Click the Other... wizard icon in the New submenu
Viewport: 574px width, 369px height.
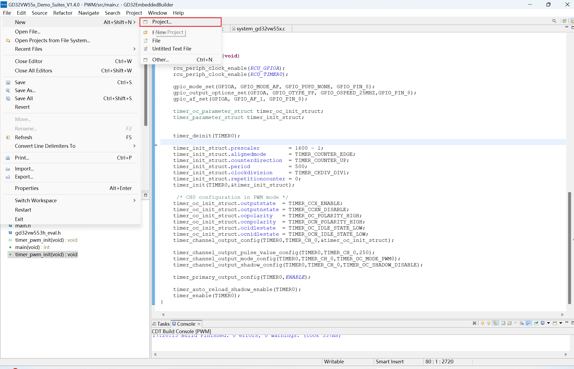(x=146, y=60)
